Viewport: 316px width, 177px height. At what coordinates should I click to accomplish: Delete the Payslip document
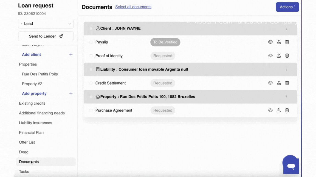tap(287, 42)
